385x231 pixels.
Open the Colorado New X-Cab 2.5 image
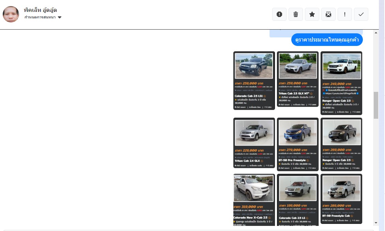pos(254,199)
